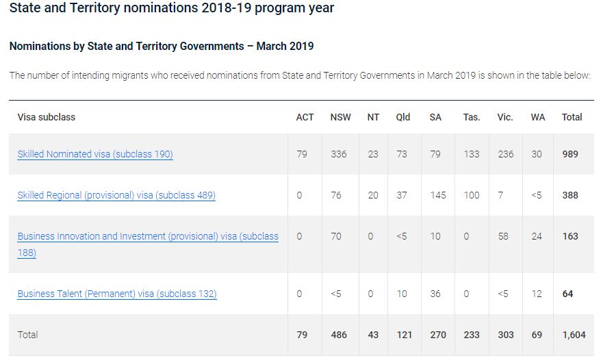
Task: Open the Business Talent Permanent visa subclass 132 link
Action: pos(117,294)
